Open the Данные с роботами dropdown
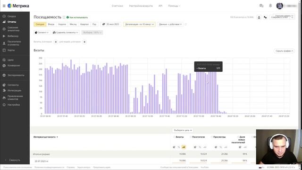 point(170,24)
